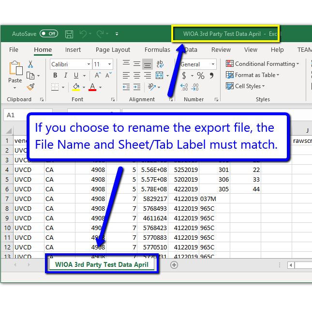Click the Middle Align icon

[x=137, y=64]
